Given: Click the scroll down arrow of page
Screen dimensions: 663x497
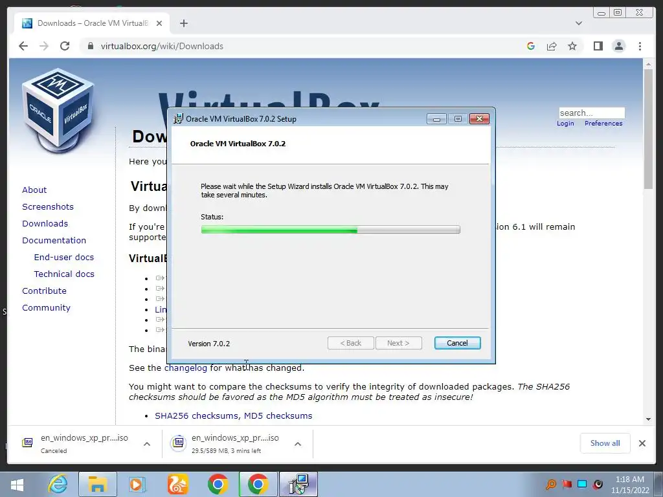Looking at the screenshot, I should coord(648,419).
